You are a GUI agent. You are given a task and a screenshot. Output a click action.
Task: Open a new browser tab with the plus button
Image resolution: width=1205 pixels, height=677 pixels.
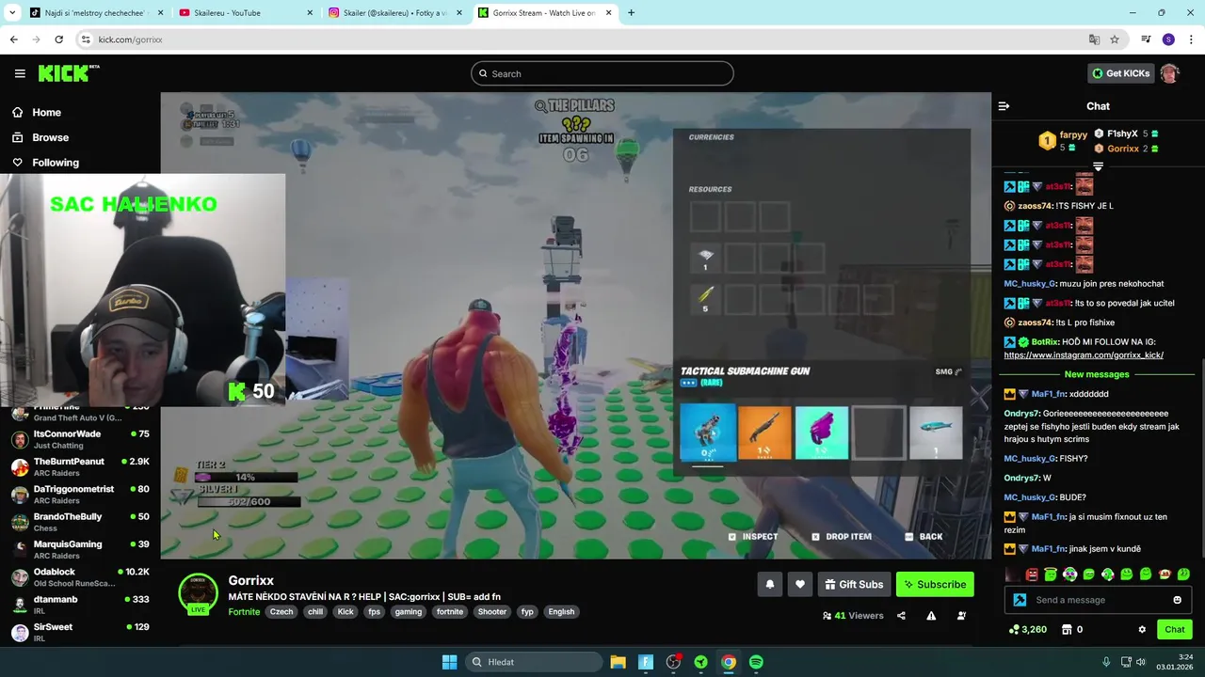631,13
